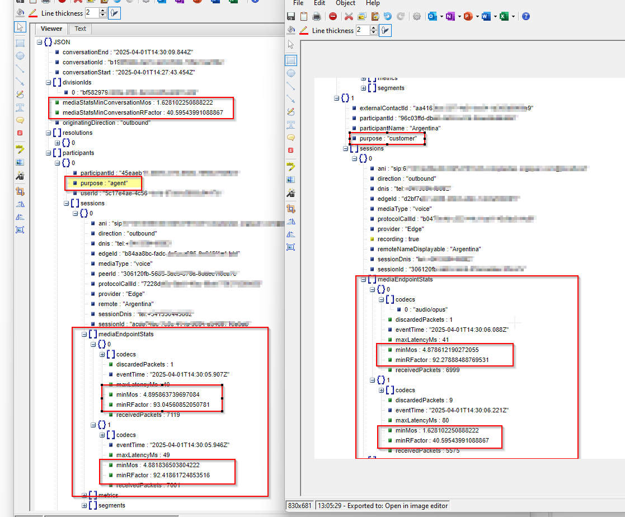Decrease line thickness in left editor
Screen dimensions: 625x517
[103, 16]
